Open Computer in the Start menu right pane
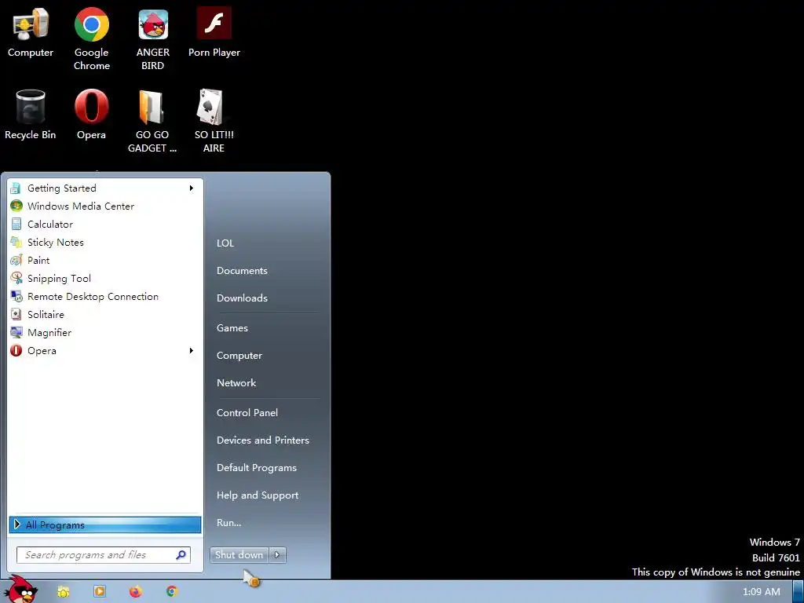This screenshot has height=603, width=804. coord(239,356)
